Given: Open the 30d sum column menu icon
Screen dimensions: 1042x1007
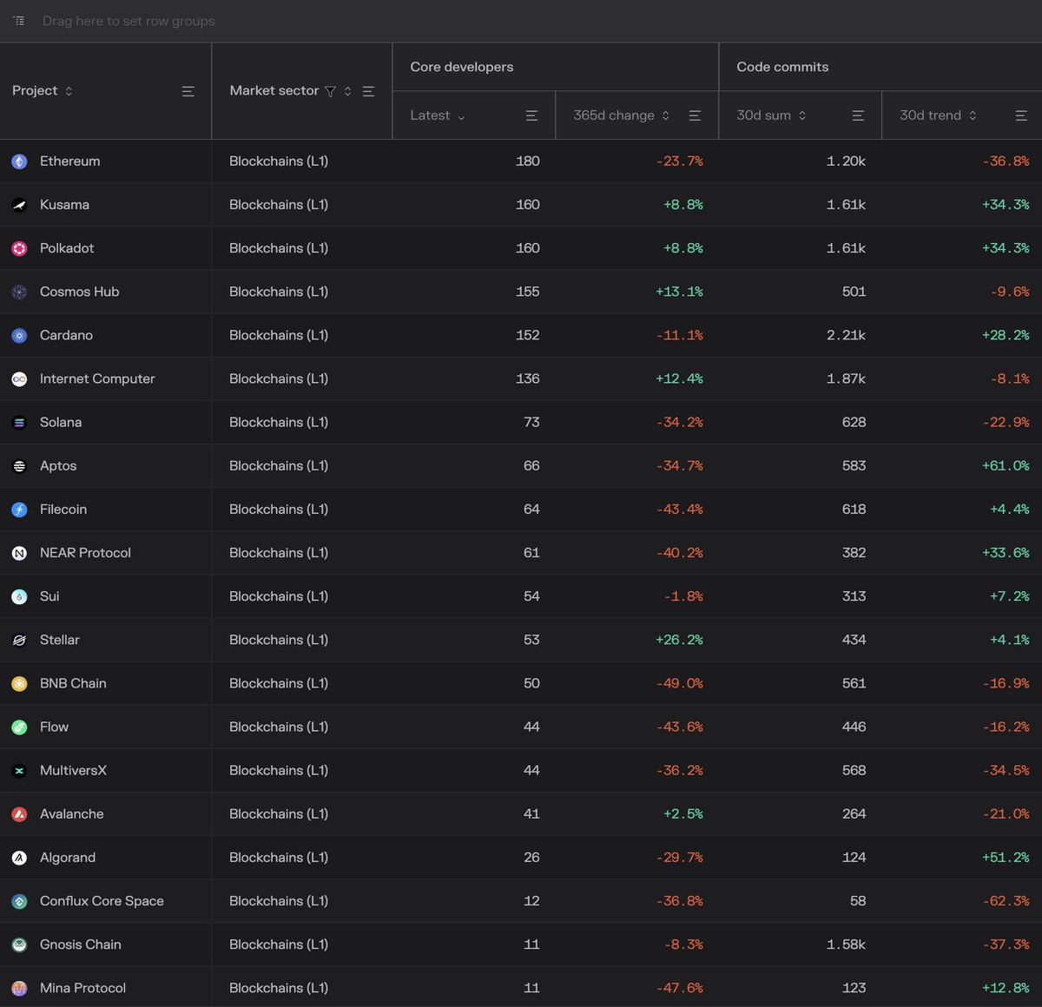Looking at the screenshot, I should pos(858,115).
